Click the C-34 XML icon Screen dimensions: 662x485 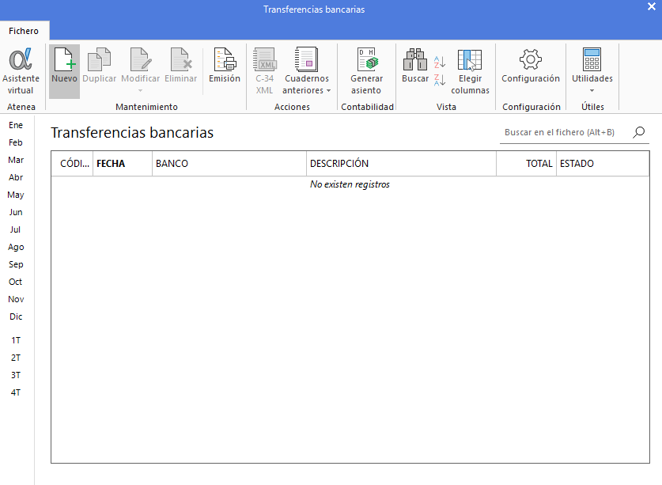[264, 59]
